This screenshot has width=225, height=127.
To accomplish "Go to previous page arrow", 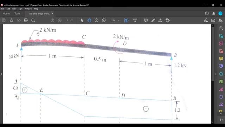I will pos(52,20).
